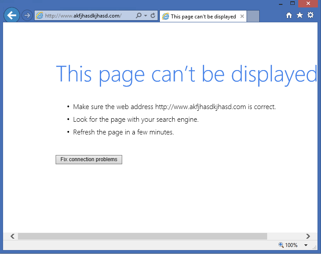Maximize the Internet Explorer window
The image size is (321, 254).
point(292,3)
